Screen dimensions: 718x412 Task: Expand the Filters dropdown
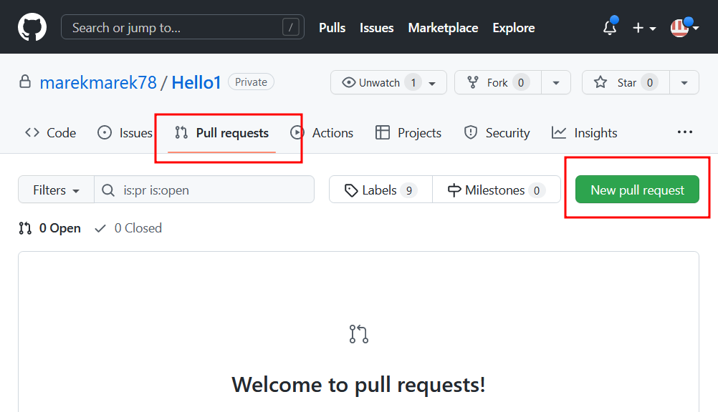(56, 190)
